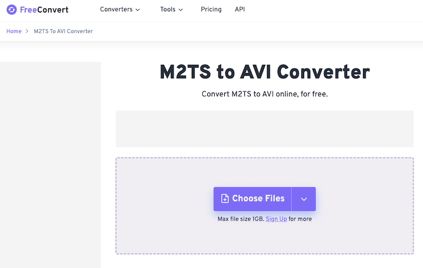Expand the Tools menu chevron
This screenshot has height=268, width=423.
(181, 10)
